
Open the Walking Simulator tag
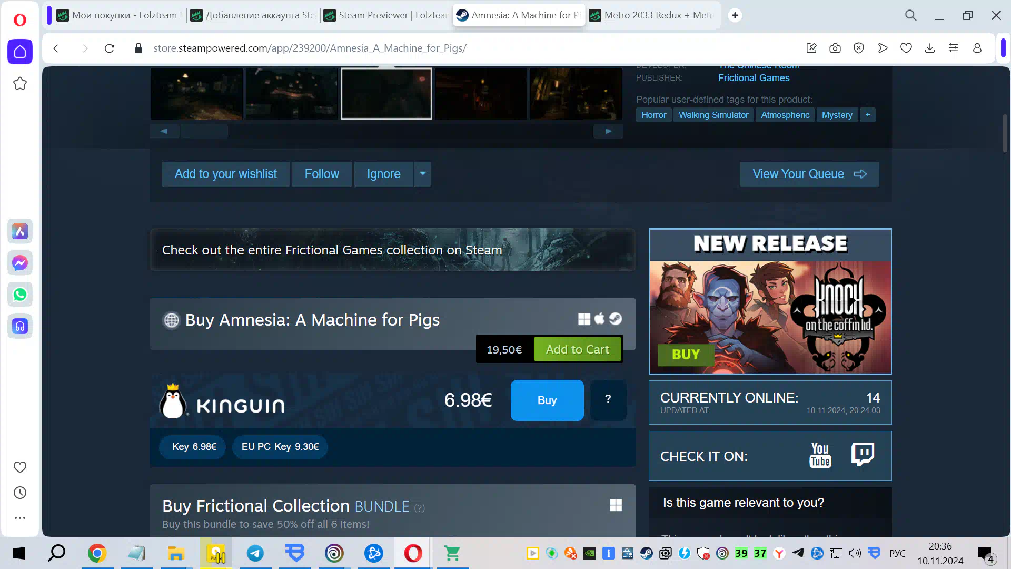coord(713,115)
